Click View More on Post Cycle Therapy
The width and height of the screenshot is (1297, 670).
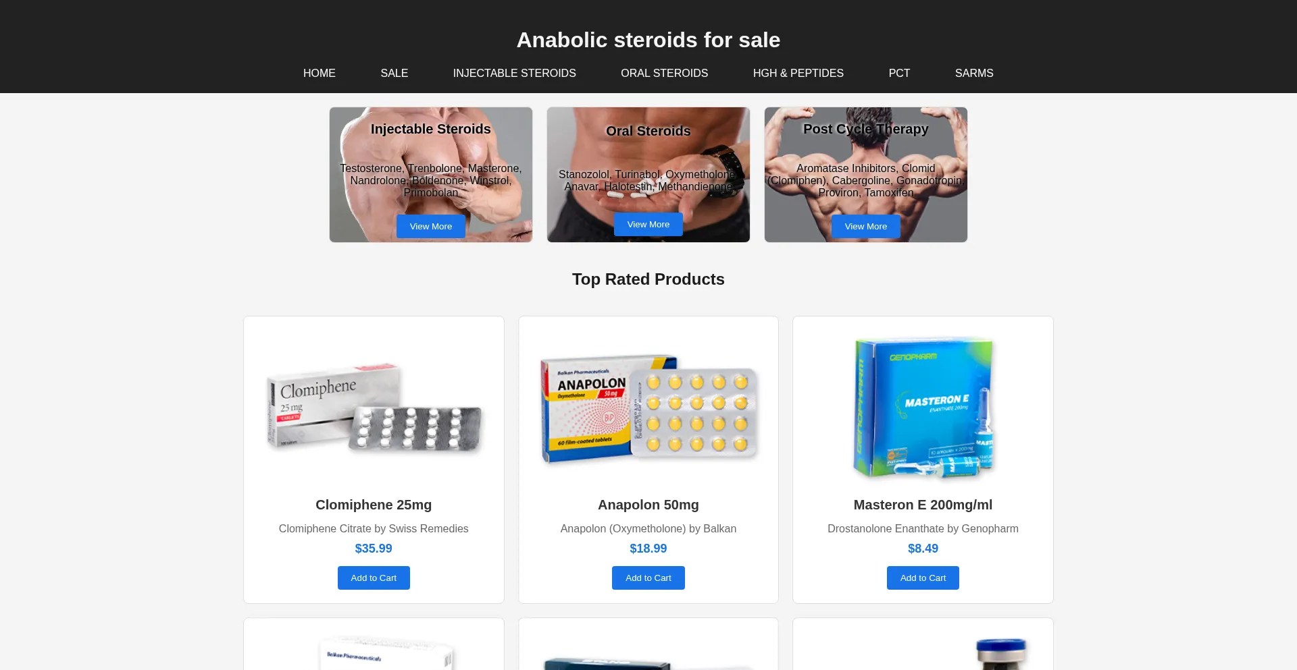pos(866,226)
